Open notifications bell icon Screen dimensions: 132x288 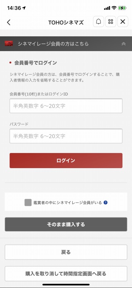coord(99,22)
